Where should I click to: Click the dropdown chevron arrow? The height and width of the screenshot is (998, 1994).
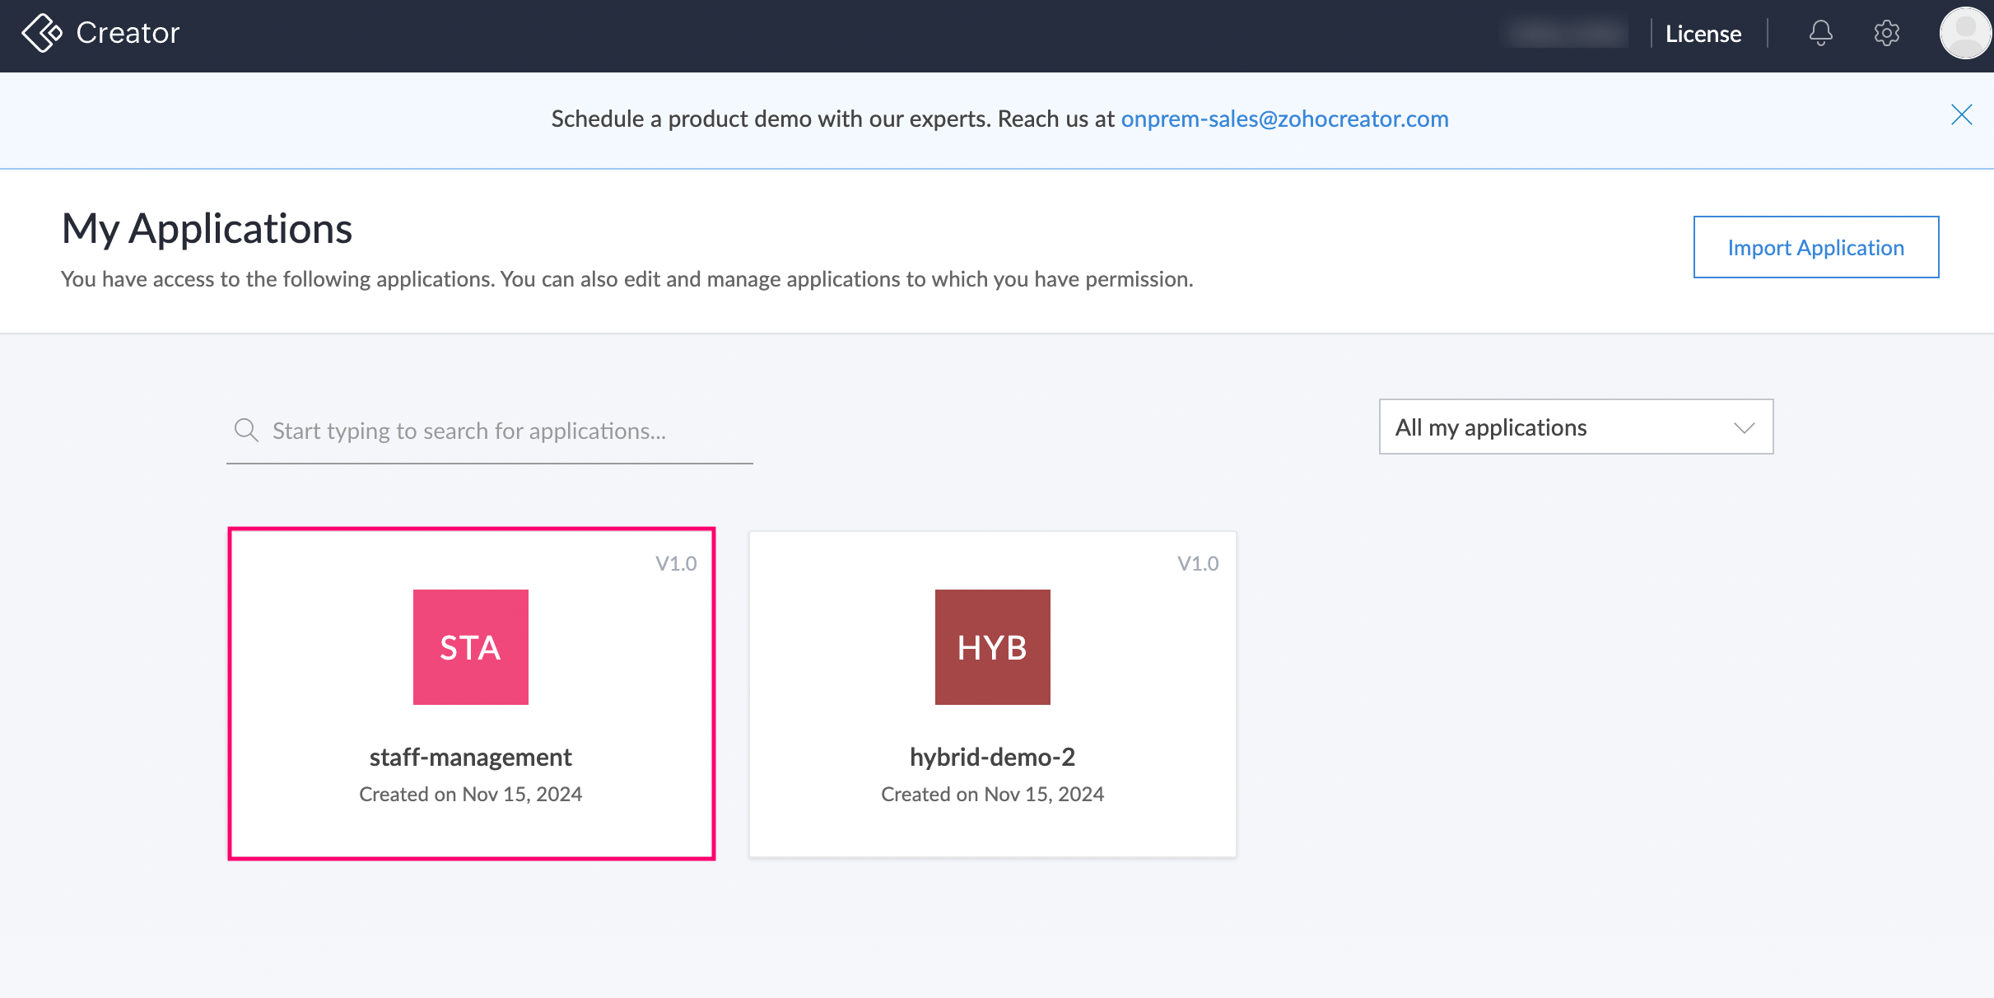click(1744, 427)
